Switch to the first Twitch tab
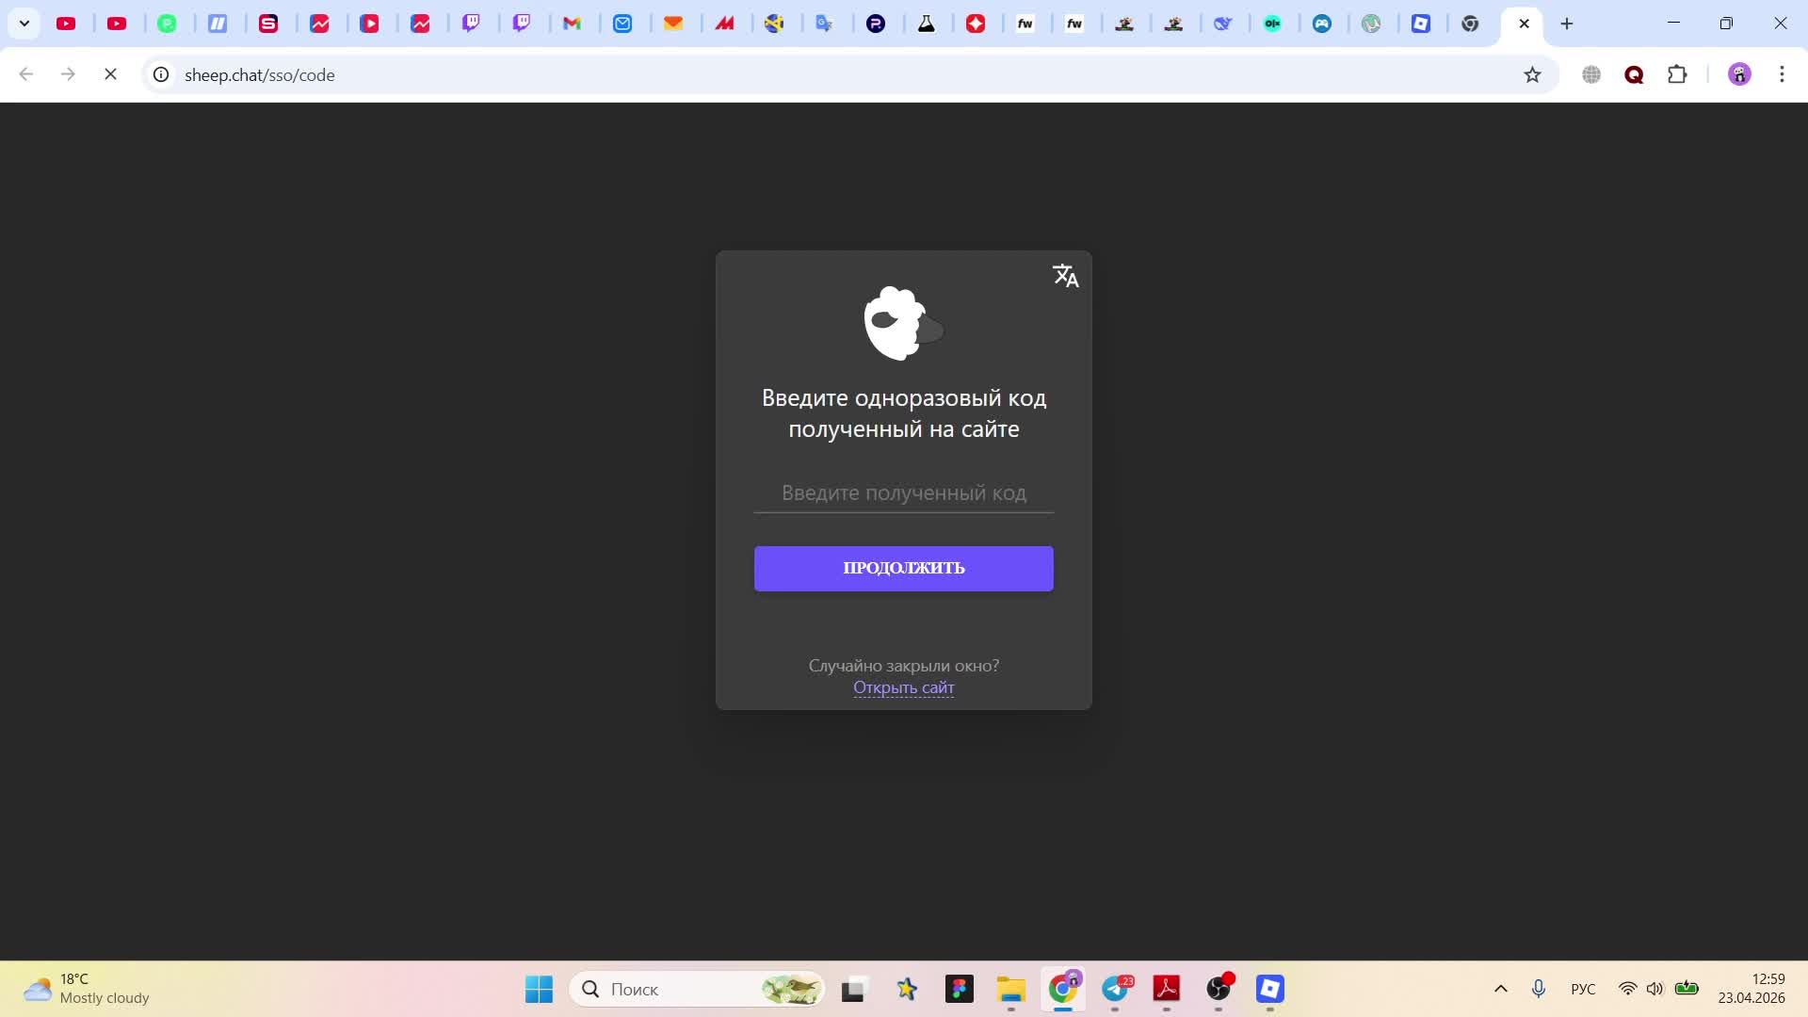1808x1017 pixels. [x=471, y=24]
